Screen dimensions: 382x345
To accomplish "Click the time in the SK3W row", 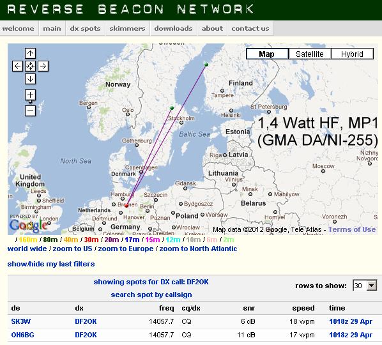I will [x=351, y=321].
